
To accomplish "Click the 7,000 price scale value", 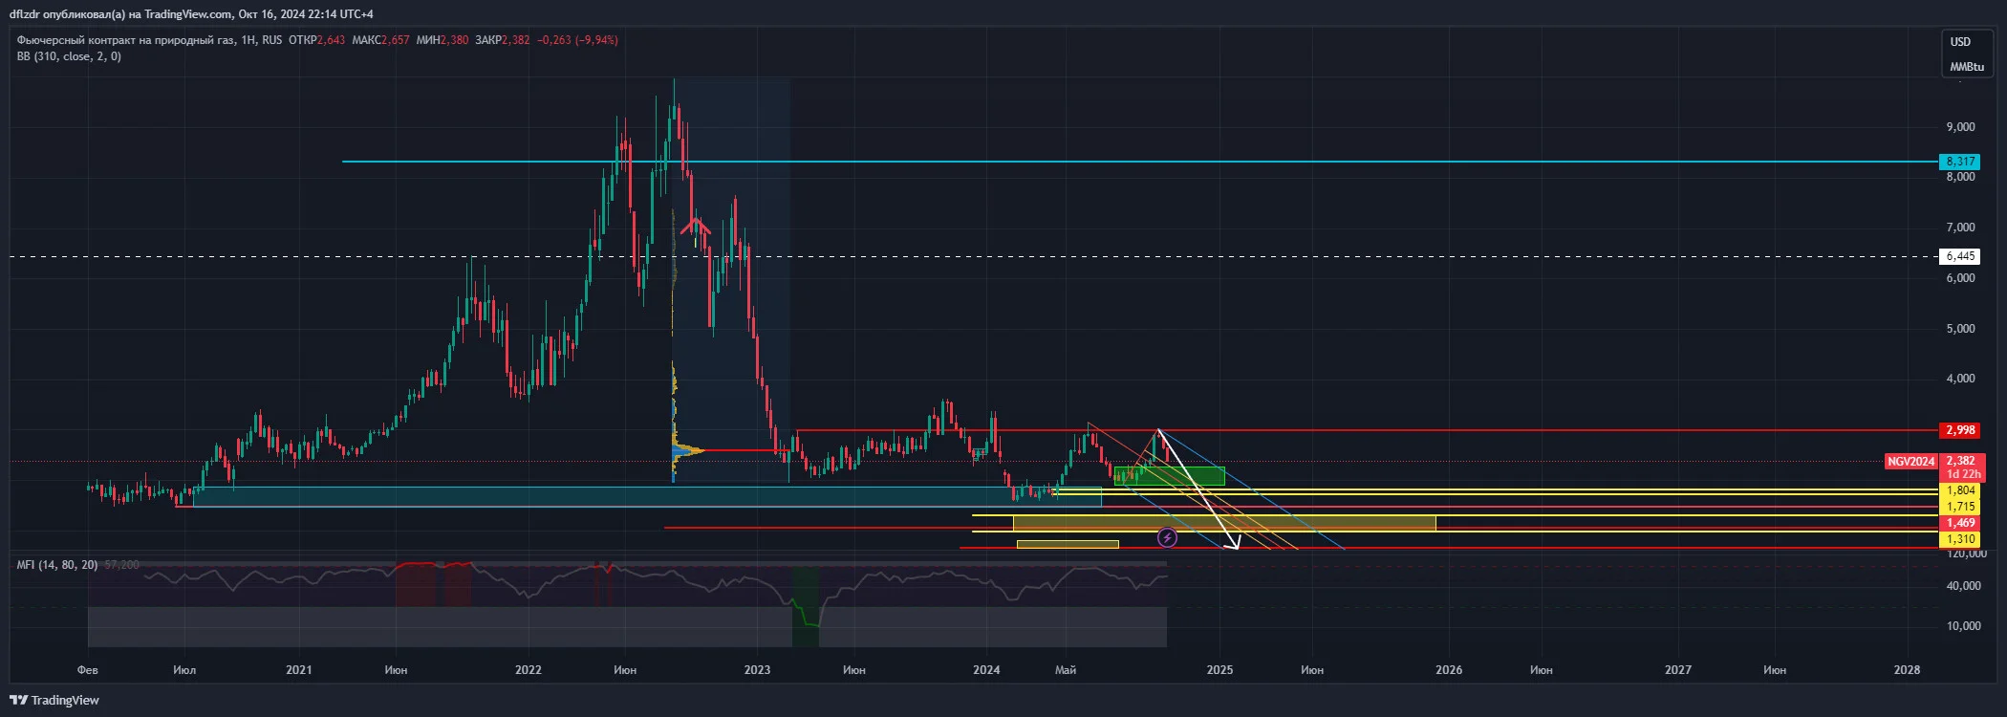I will pos(1960,228).
